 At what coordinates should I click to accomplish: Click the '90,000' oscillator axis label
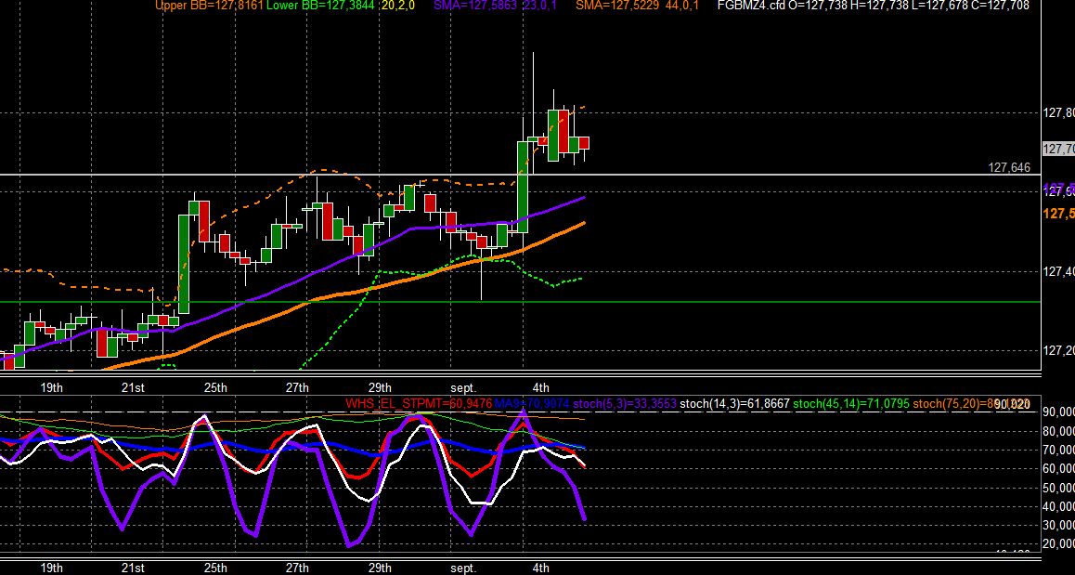point(1058,412)
